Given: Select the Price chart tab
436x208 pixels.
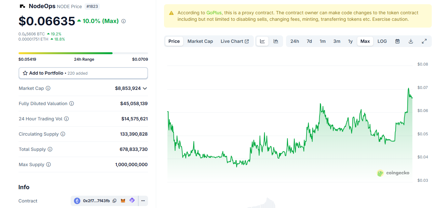Looking at the screenshot, I should pyautogui.click(x=174, y=41).
